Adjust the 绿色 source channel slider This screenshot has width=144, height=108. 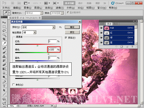click(x=48, y=54)
